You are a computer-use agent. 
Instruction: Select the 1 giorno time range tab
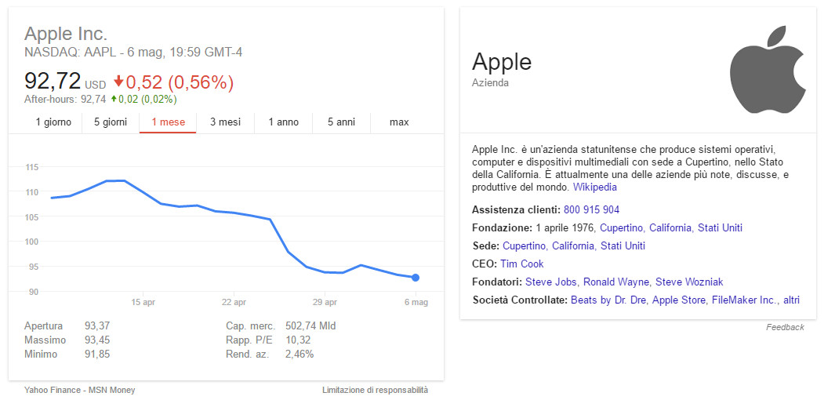click(x=53, y=122)
